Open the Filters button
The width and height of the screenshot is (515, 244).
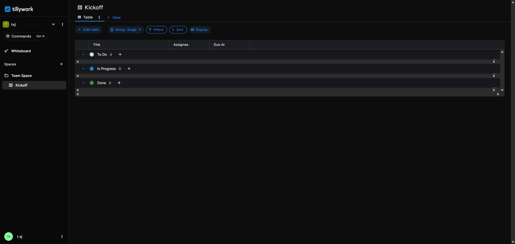point(156,30)
